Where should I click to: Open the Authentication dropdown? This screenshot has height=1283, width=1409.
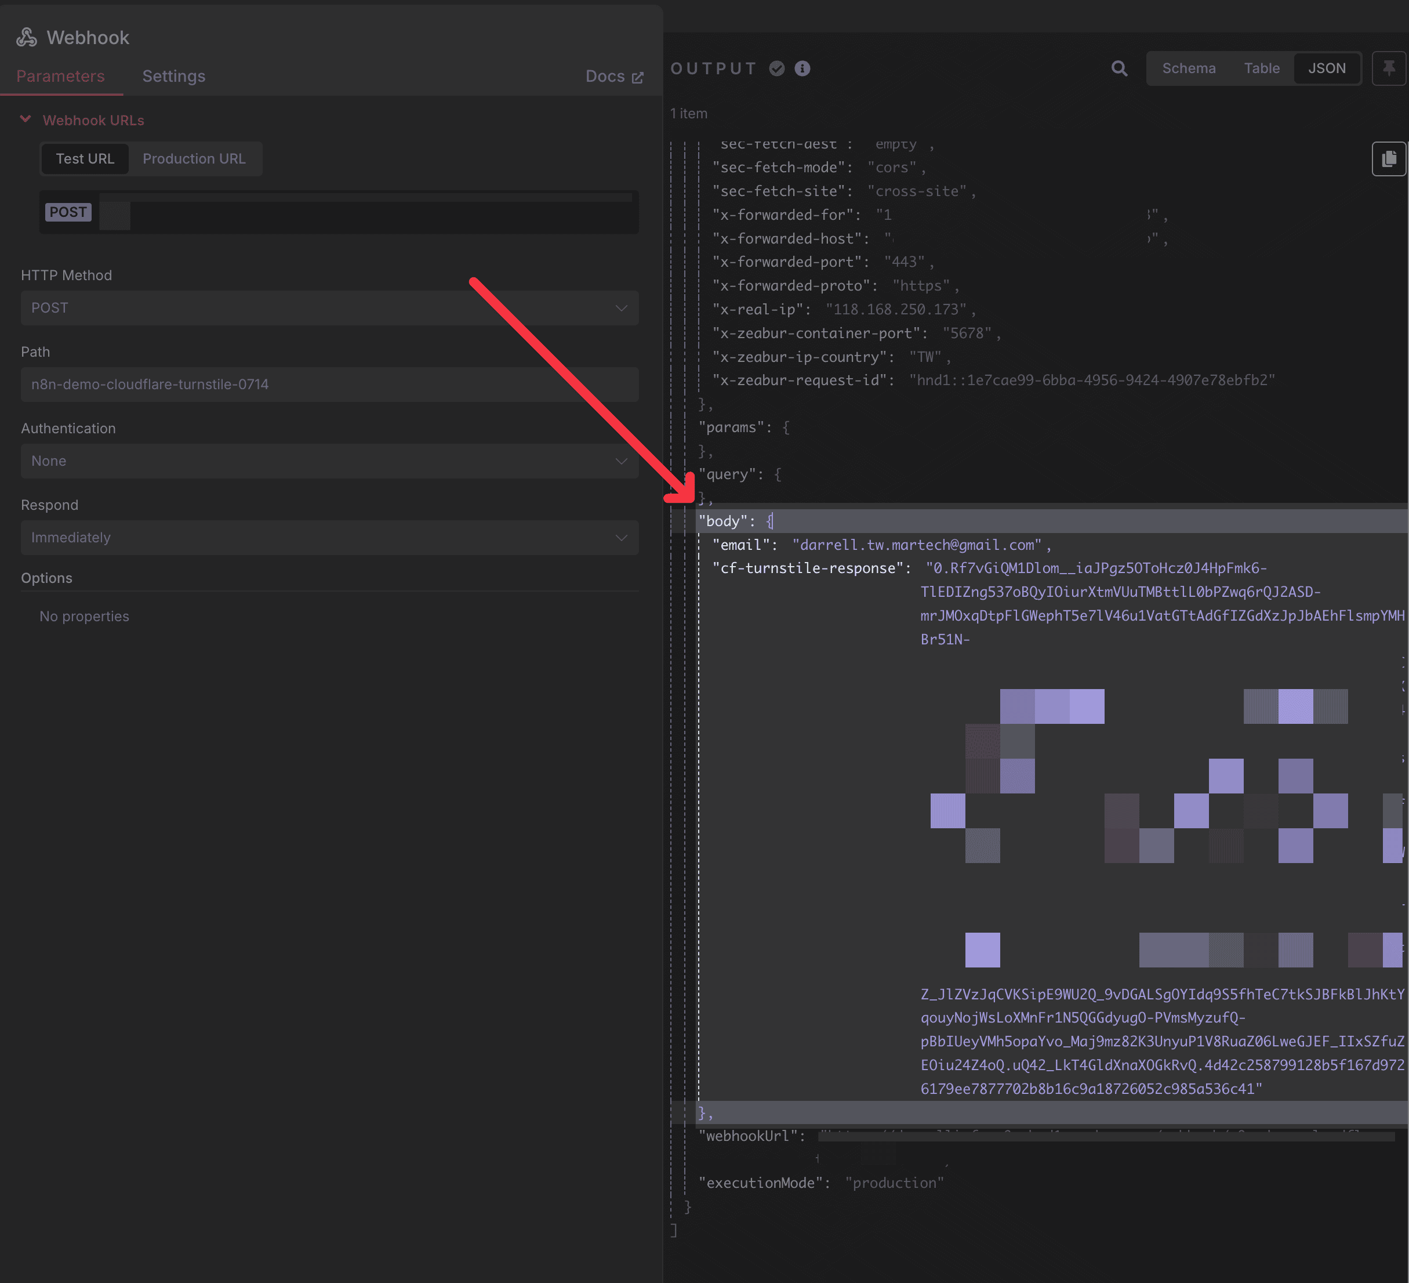pos(329,461)
